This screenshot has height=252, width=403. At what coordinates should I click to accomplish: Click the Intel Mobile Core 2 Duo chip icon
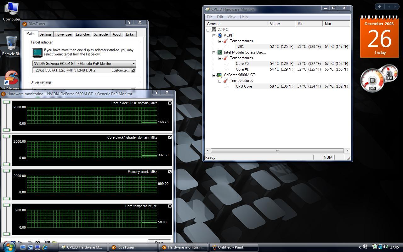pyautogui.click(x=220, y=52)
